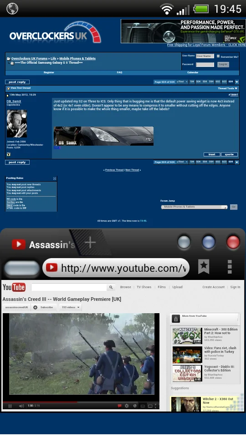The image size is (246, 437).
Task: Go to page 603 in the top pagination
Action: coord(224,81)
